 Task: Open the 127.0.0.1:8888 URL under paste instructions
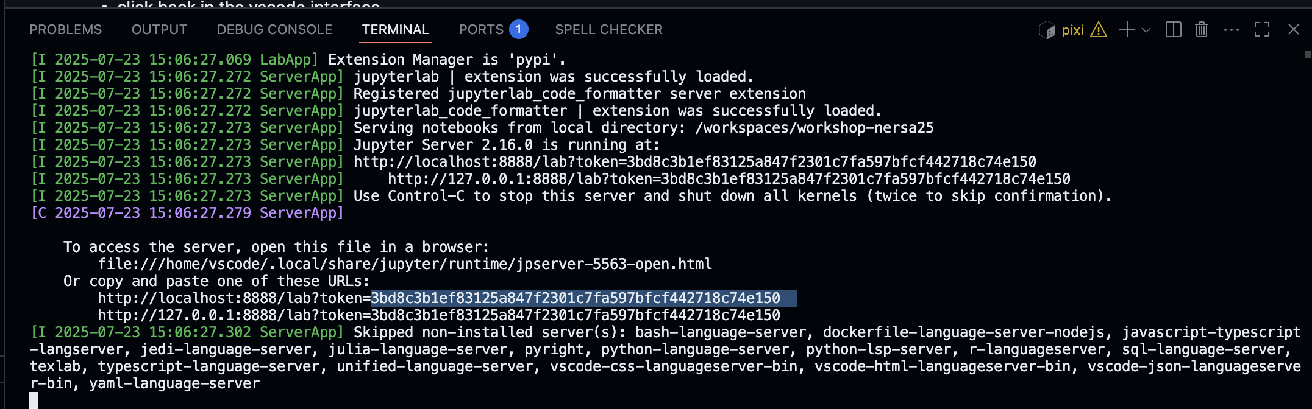[439, 315]
